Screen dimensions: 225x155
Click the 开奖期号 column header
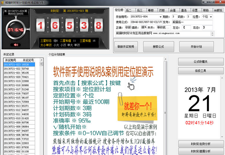pos(13,60)
